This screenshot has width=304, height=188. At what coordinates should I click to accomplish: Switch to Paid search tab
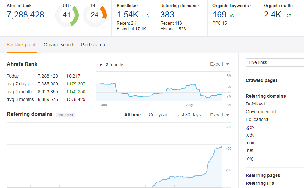click(93, 45)
